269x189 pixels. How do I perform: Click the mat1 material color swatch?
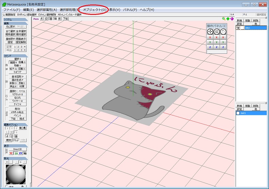click(238, 113)
